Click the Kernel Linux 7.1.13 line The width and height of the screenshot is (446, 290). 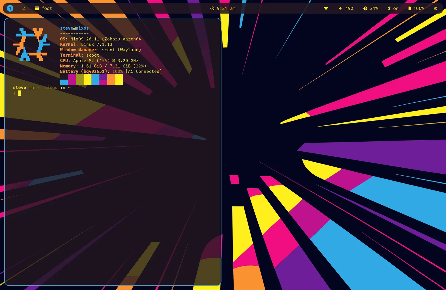[x=86, y=44]
